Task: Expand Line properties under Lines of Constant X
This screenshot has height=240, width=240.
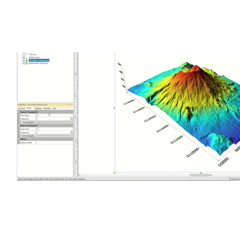Action: [x=21, y=122]
